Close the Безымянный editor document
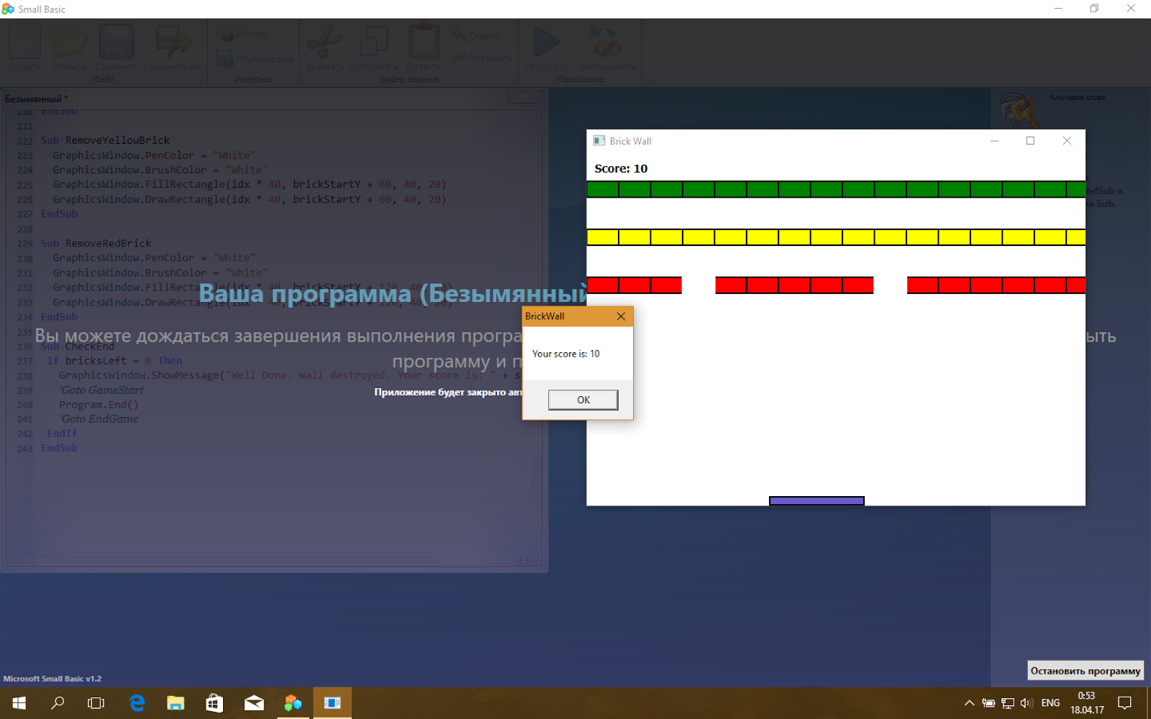The height and width of the screenshot is (719, 1151). 525,96
